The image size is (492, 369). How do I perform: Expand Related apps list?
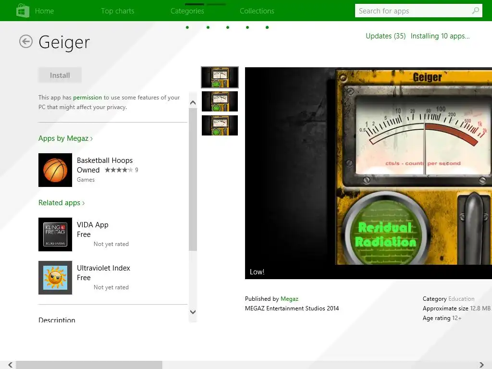pos(61,203)
